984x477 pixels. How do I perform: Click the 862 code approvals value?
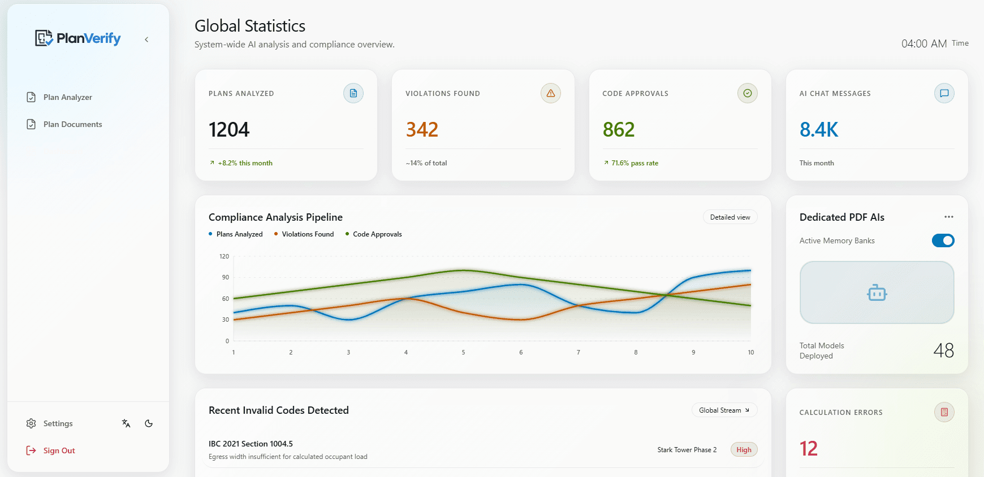pyautogui.click(x=619, y=130)
